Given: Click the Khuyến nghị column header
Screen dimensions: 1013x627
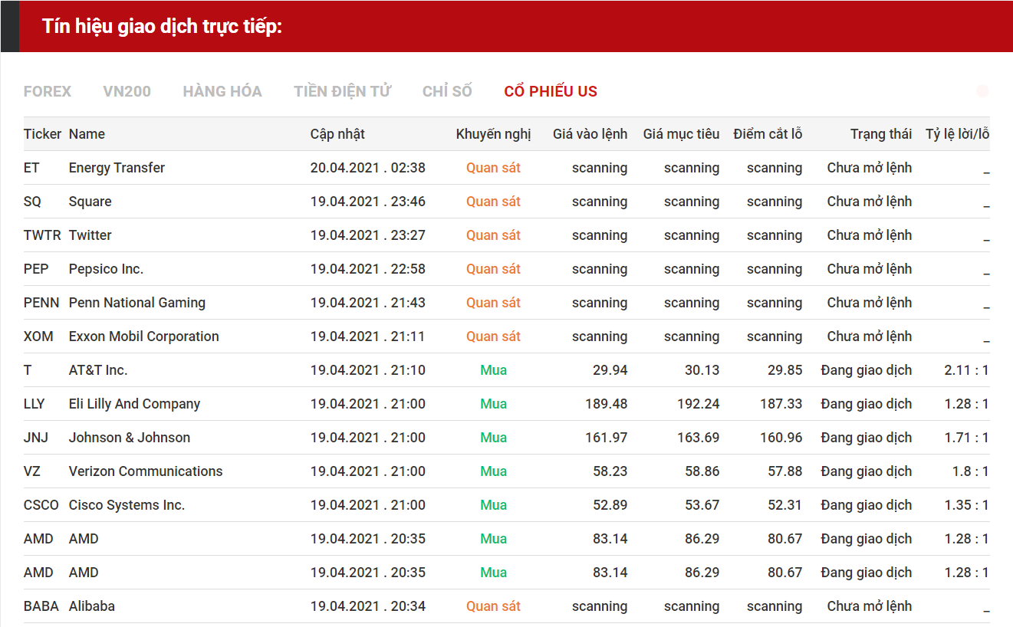Looking at the screenshot, I should 493,134.
